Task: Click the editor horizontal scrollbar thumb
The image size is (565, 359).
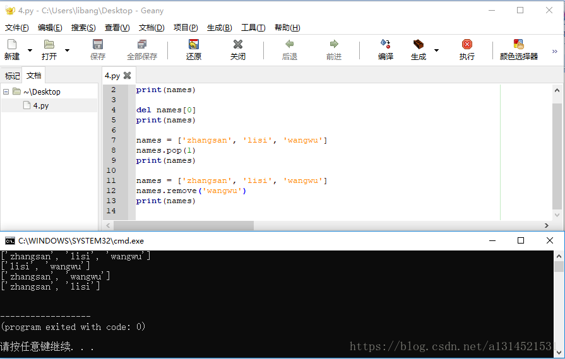Action: tap(184, 225)
